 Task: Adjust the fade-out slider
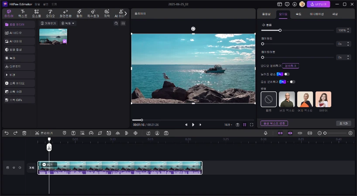tap(297, 57)
